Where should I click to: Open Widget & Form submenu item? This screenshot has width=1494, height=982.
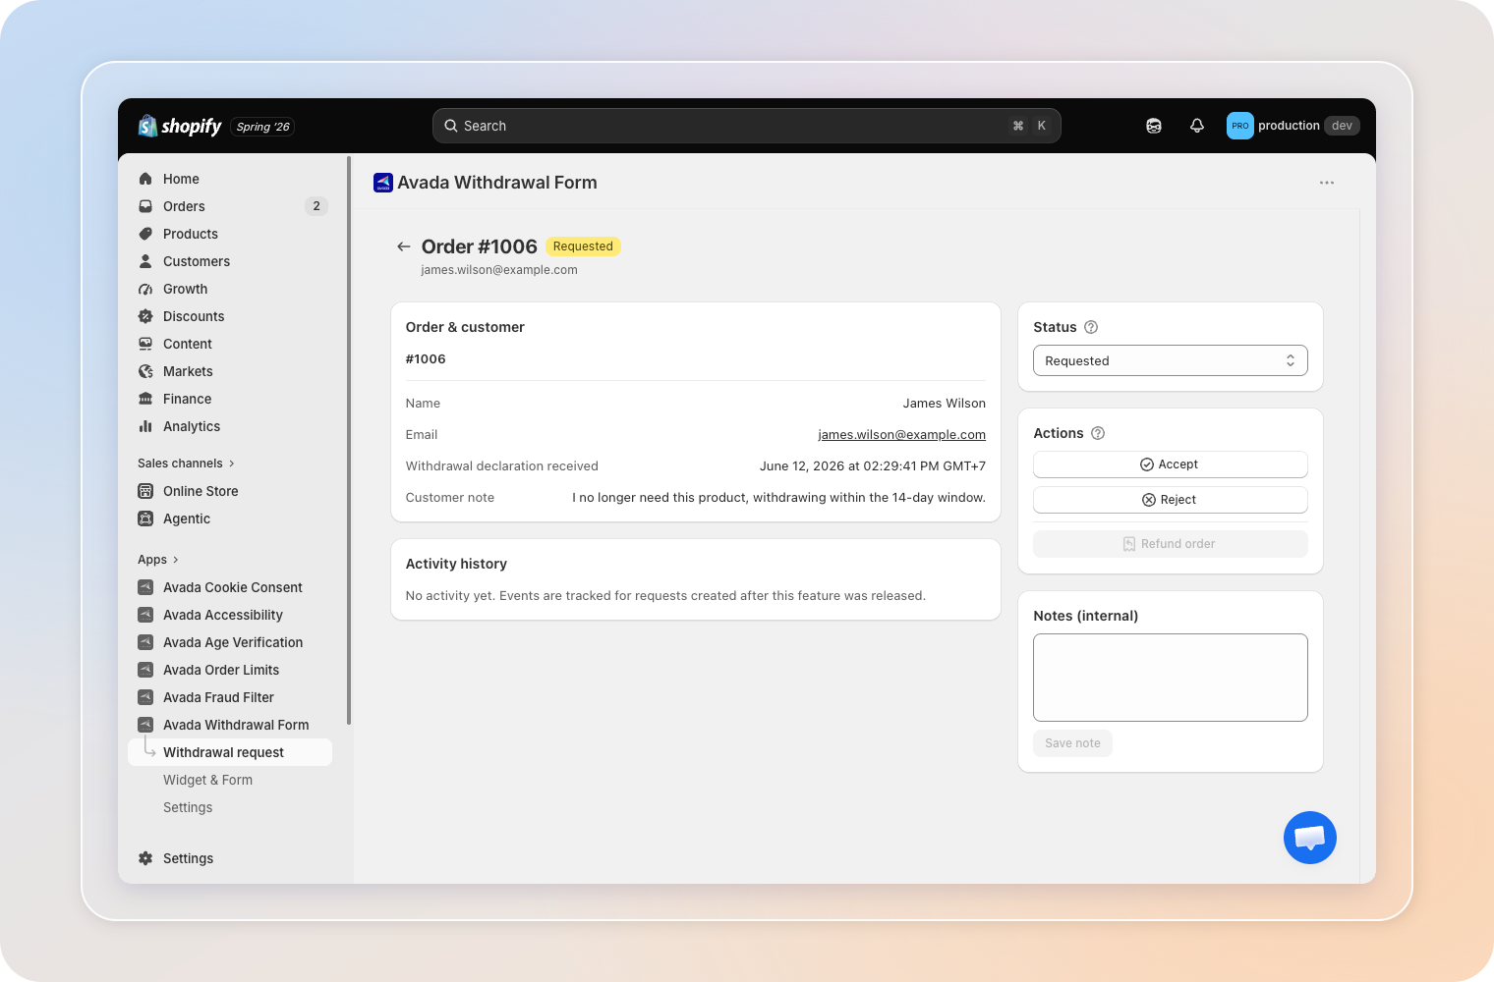point(207,780)
